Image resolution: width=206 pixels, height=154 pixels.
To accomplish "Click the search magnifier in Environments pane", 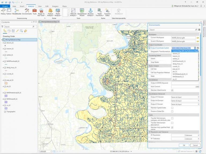I will coord(196,30).
